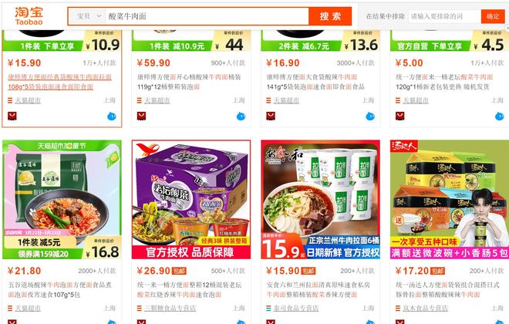Open Wangwang chat icon for ¥59.90 item
The image size is (509, 324).
pos(241,116)
